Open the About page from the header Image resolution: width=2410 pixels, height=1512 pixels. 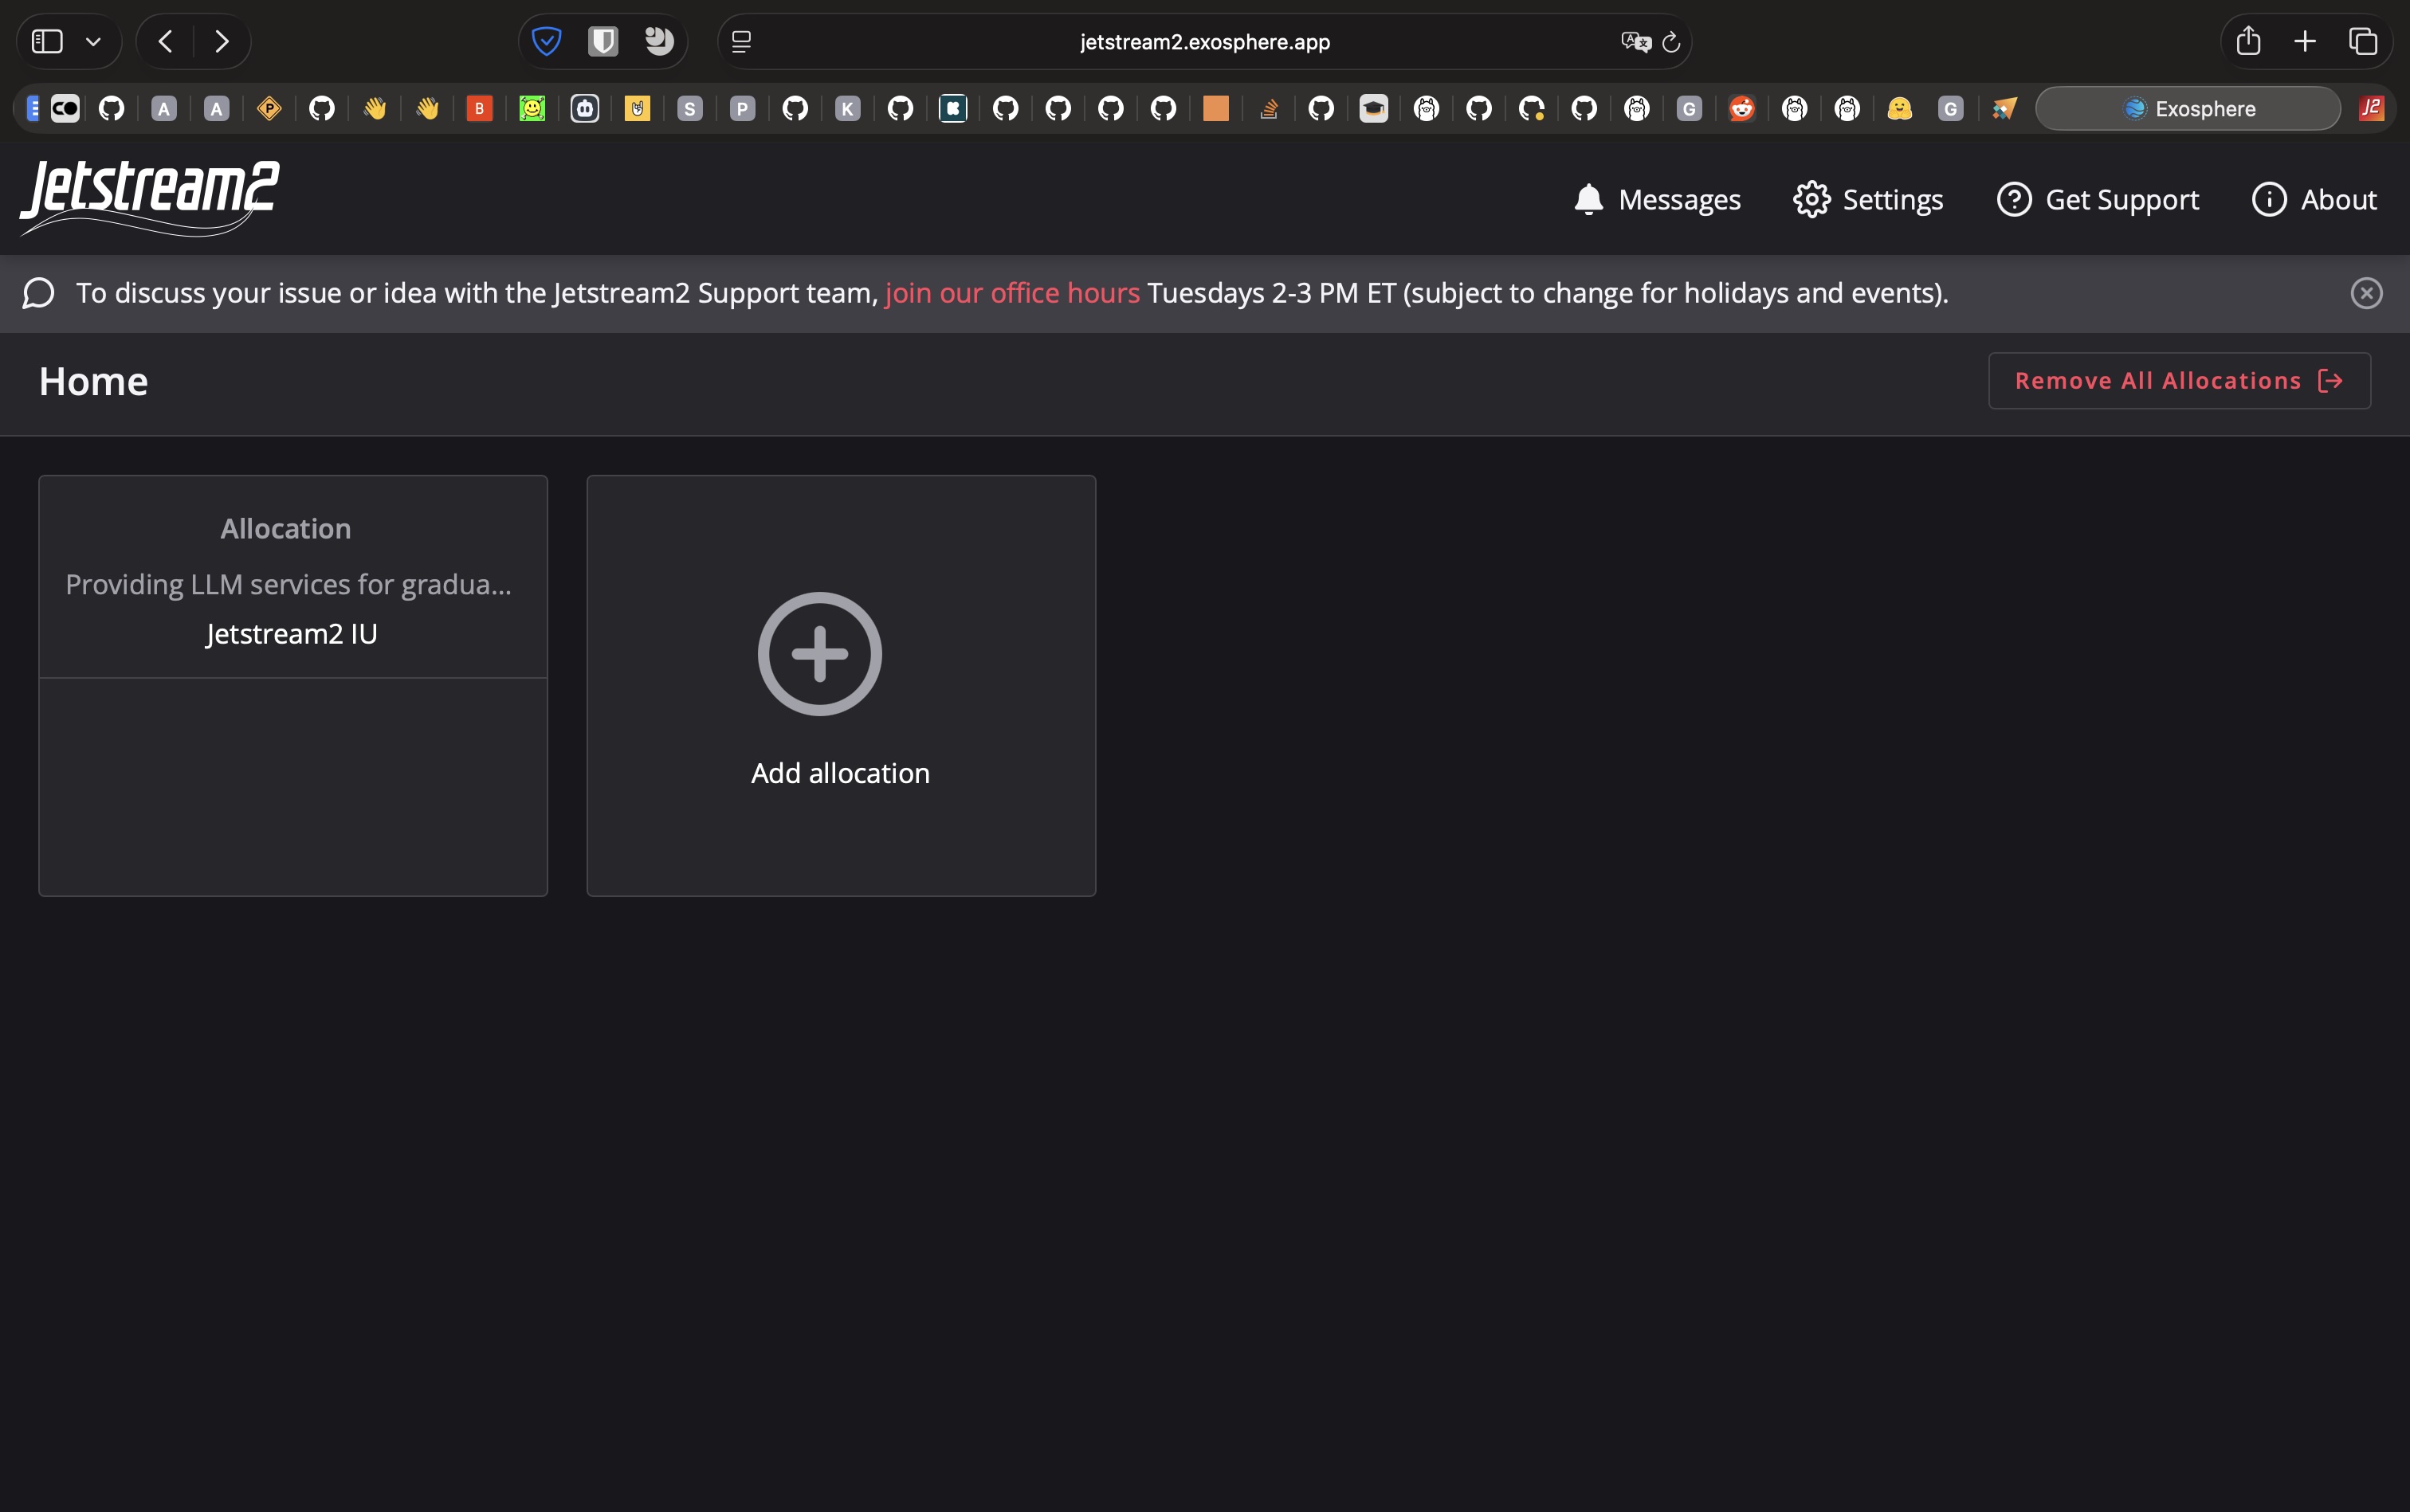(2313, 199)
